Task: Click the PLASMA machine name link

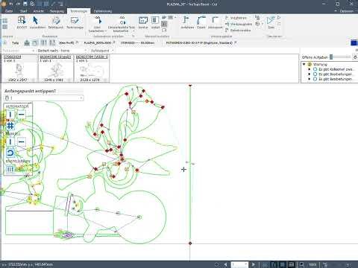Action: [98, 43]
